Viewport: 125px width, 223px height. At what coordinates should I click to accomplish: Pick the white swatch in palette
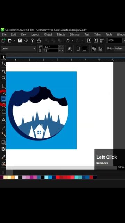tap(17, 177)
